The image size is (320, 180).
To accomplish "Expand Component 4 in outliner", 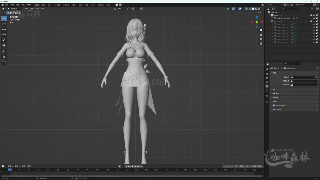I will (x=272, y=36).
